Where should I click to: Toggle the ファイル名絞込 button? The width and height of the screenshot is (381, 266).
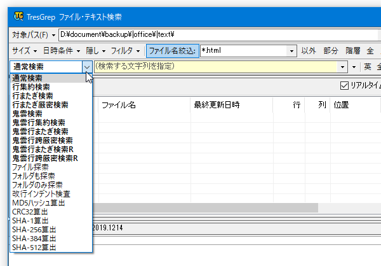click(x=173, y=51)
